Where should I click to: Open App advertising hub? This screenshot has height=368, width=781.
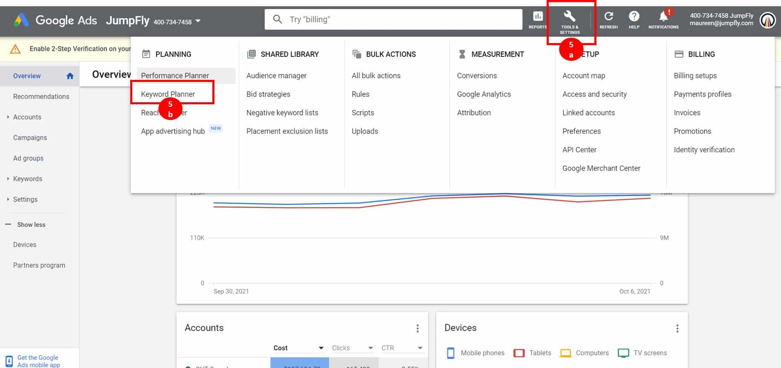(173, 131)
